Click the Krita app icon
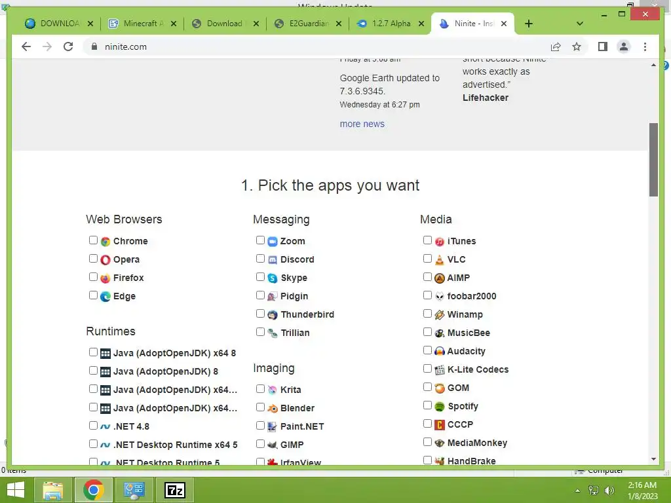Viewport: 671px width, 503px height. (x=273, y=390)
